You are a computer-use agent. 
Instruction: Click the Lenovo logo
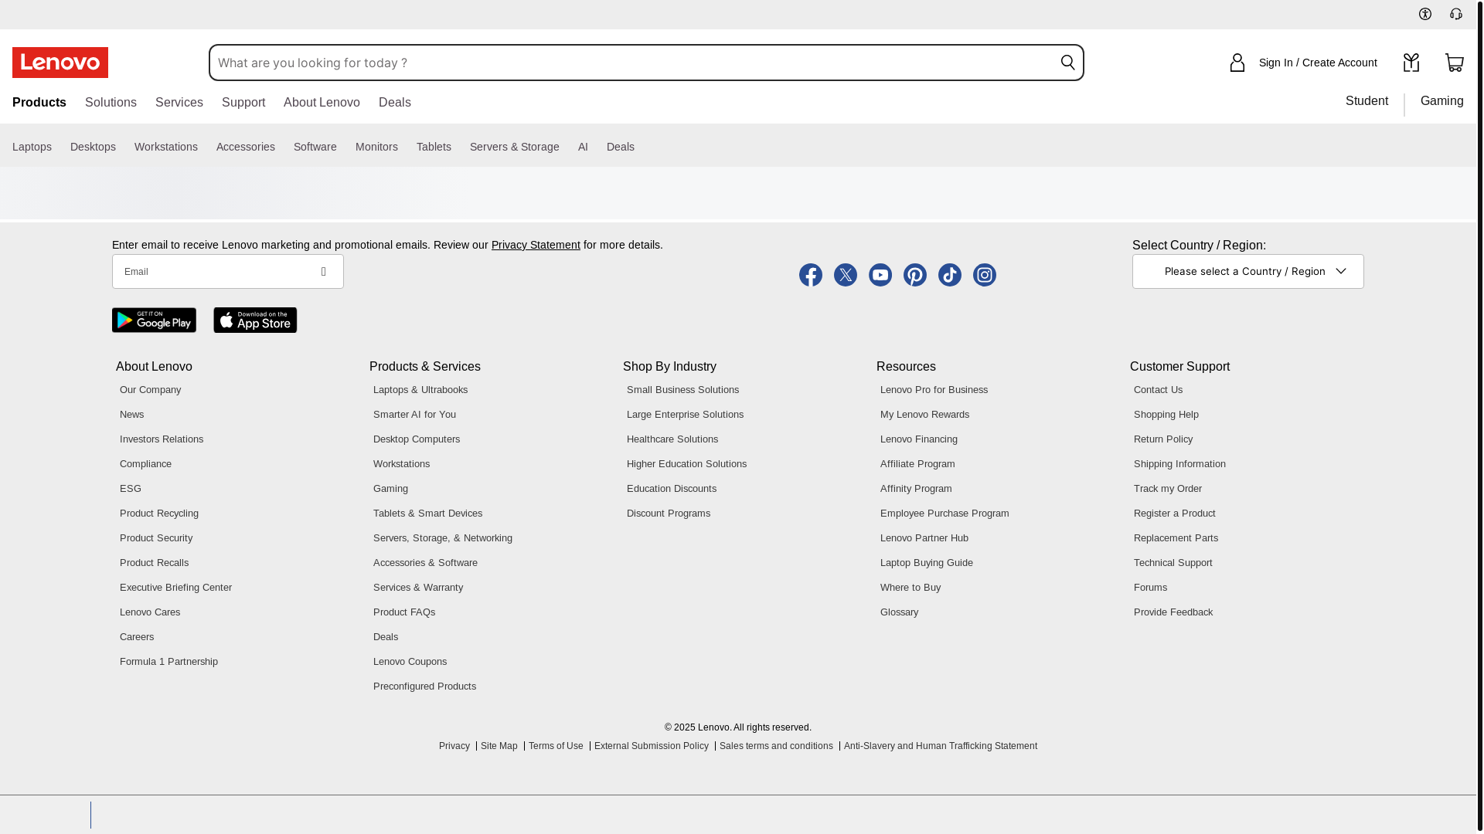60,63
